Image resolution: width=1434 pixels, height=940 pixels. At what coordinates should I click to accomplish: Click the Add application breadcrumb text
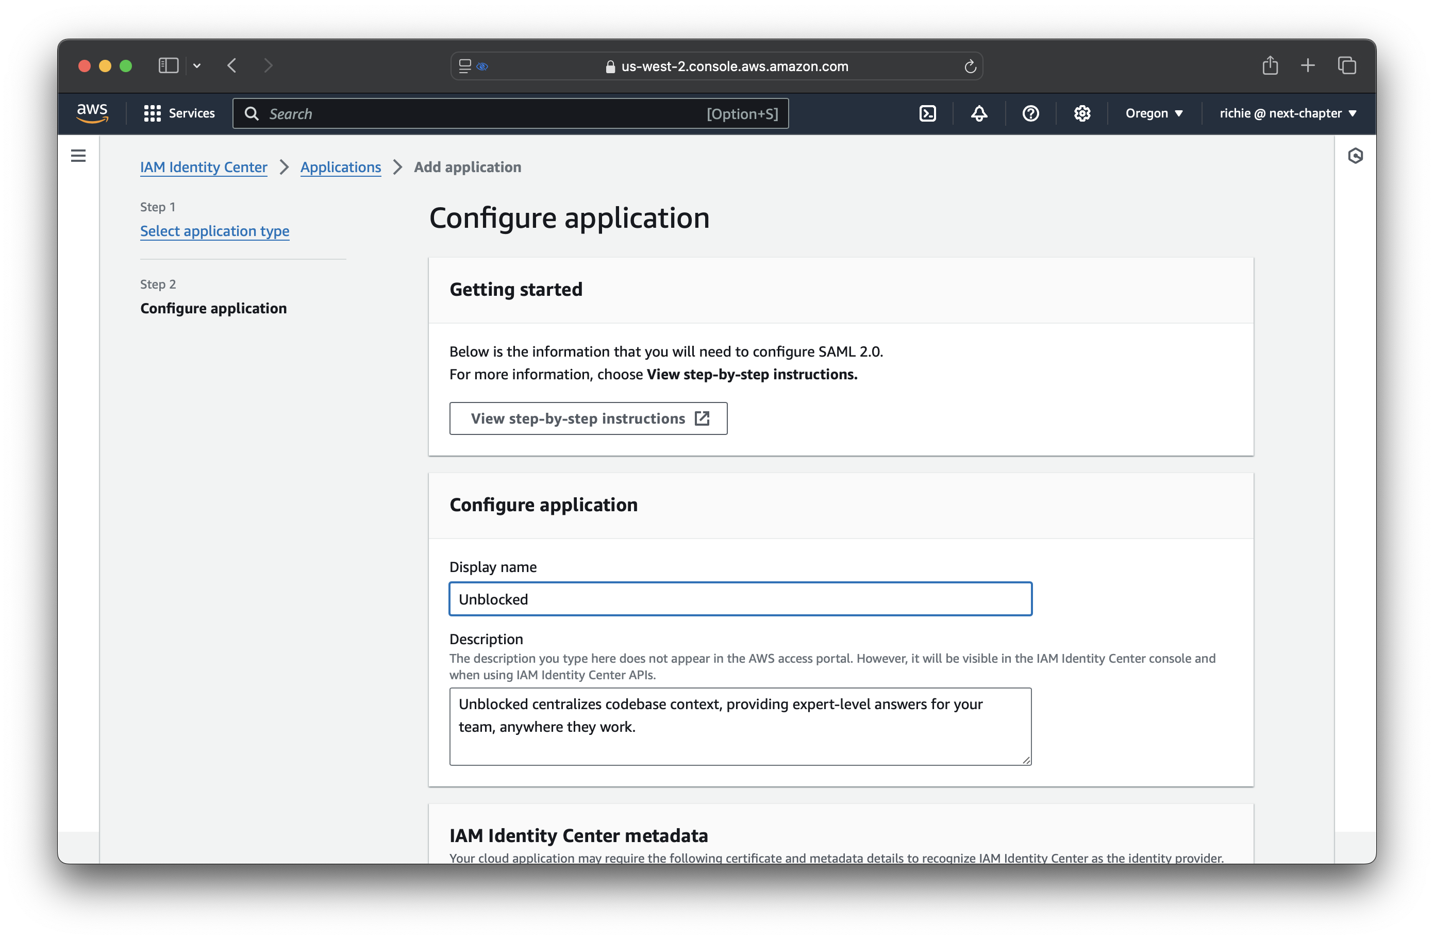point(468,167)
